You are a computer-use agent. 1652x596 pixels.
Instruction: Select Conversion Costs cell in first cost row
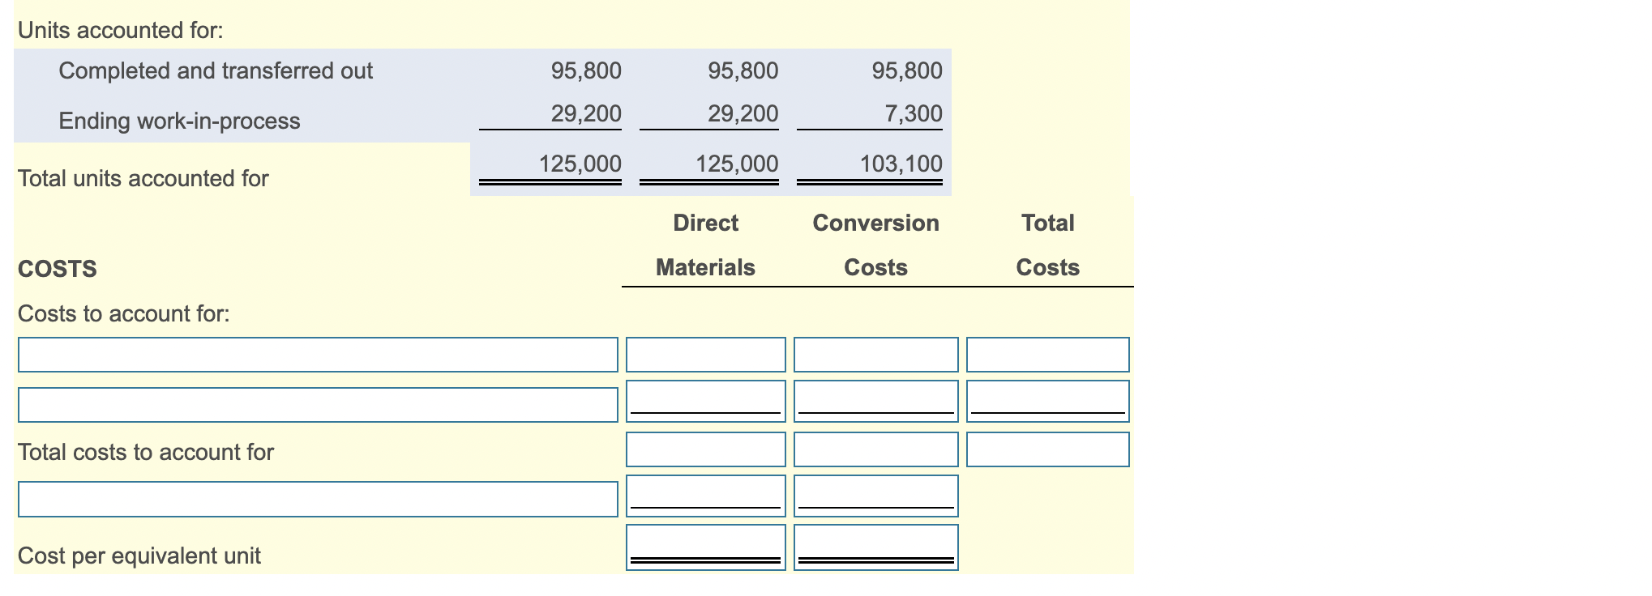tap(875, 355)
